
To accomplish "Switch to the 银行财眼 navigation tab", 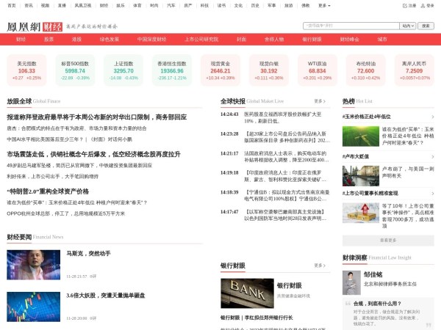I will pyautogui.click(x=312, y=39).
